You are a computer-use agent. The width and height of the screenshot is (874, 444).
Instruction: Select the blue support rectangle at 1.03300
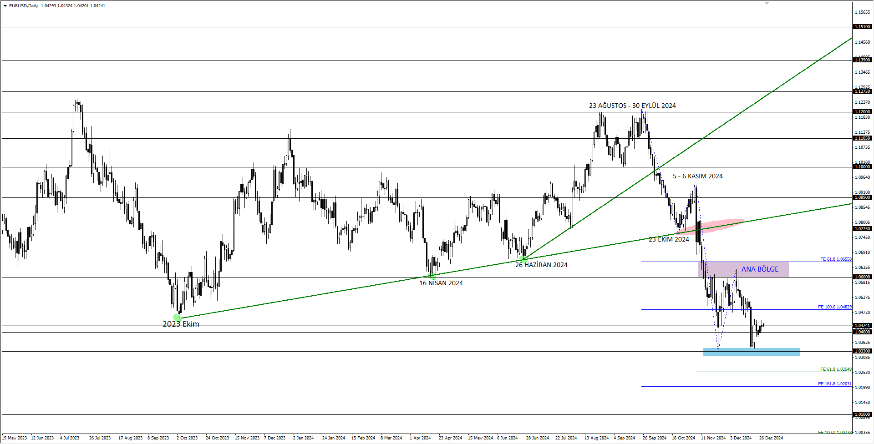751,352
